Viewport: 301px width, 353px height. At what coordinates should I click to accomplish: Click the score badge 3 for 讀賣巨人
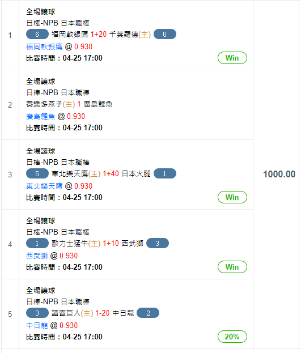point(37,313)
